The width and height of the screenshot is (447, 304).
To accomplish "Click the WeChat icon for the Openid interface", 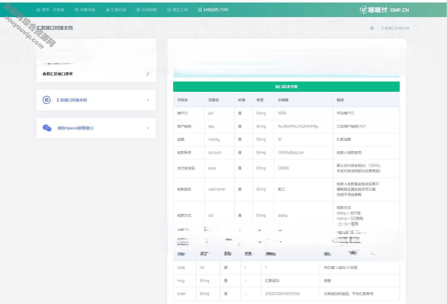I will 47,128.
